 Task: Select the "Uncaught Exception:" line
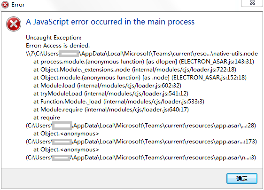pos(54,38)
